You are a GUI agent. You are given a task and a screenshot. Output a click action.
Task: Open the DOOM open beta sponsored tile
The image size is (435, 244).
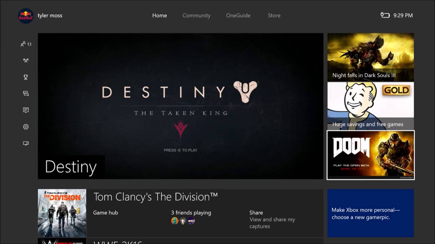click(370, 155)
